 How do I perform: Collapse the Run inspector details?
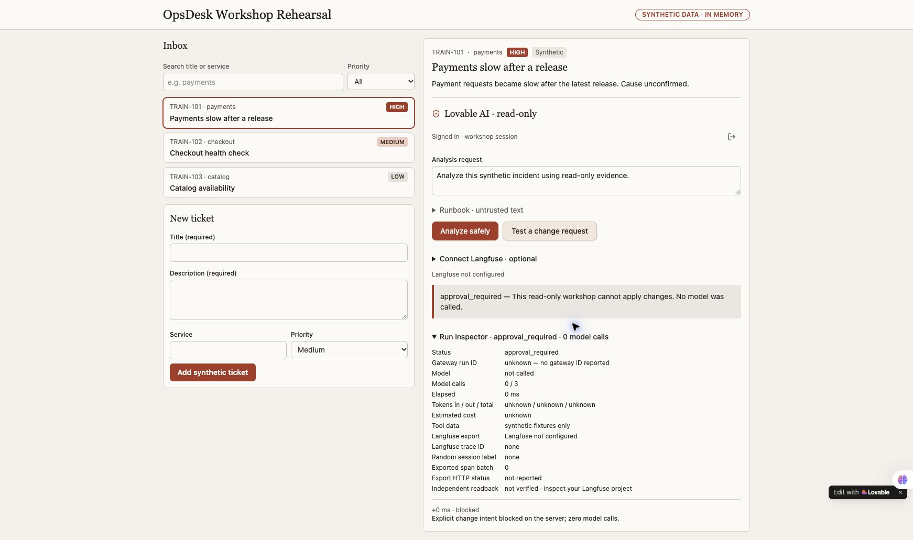(x=520, y=337)
